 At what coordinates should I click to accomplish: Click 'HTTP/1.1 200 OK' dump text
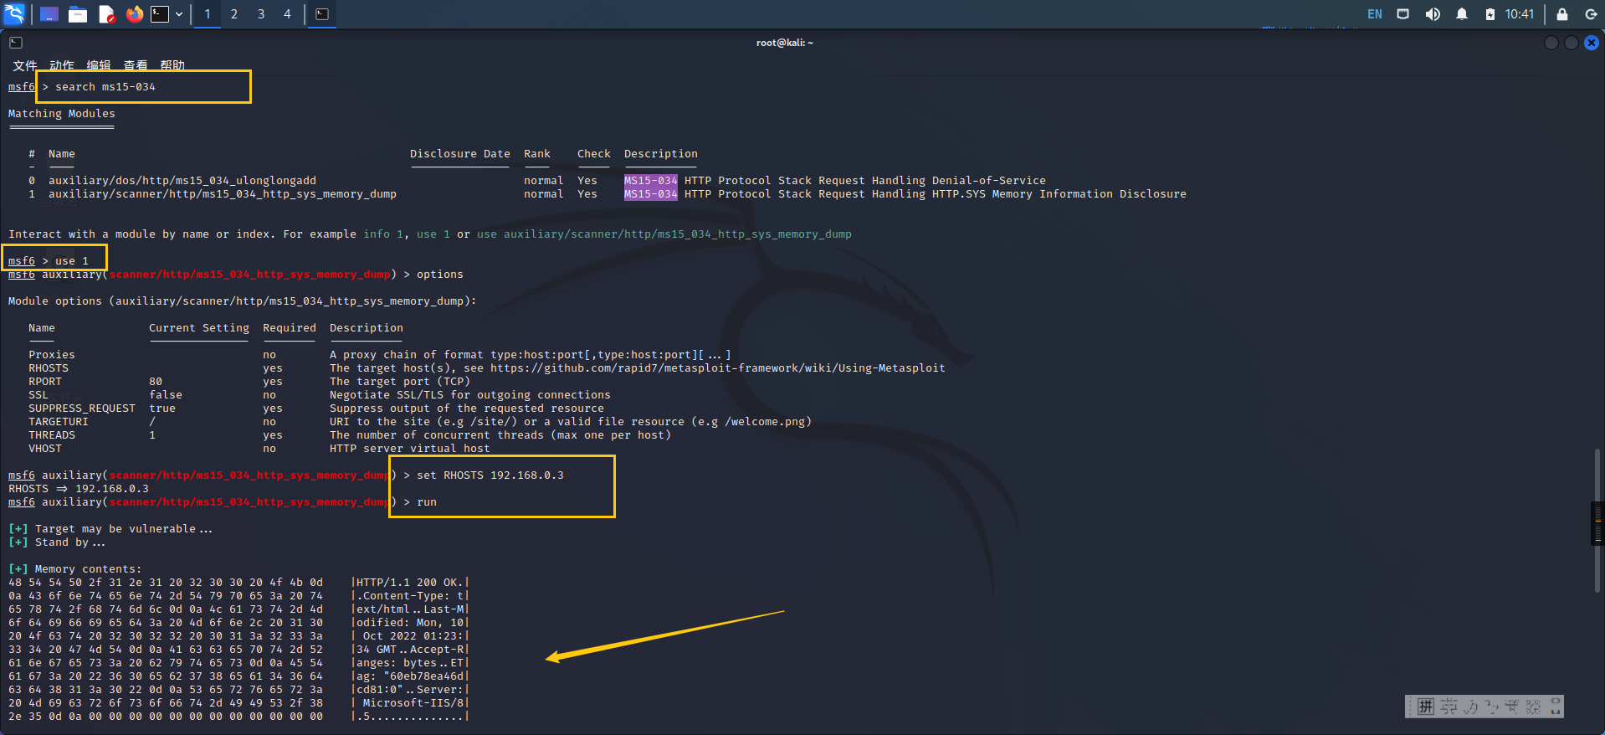[408, 583]
